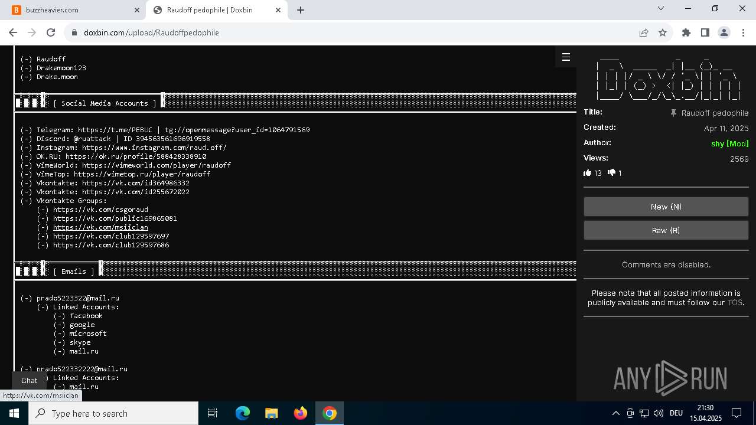This screenshot has height=425, width=756.
Task: Click the "[ Emails ]" section header
Action: [74, 272]
